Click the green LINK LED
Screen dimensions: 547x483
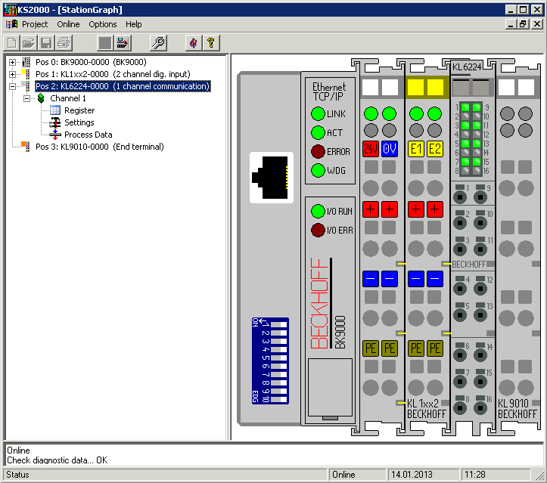click(x=318, y=113)
